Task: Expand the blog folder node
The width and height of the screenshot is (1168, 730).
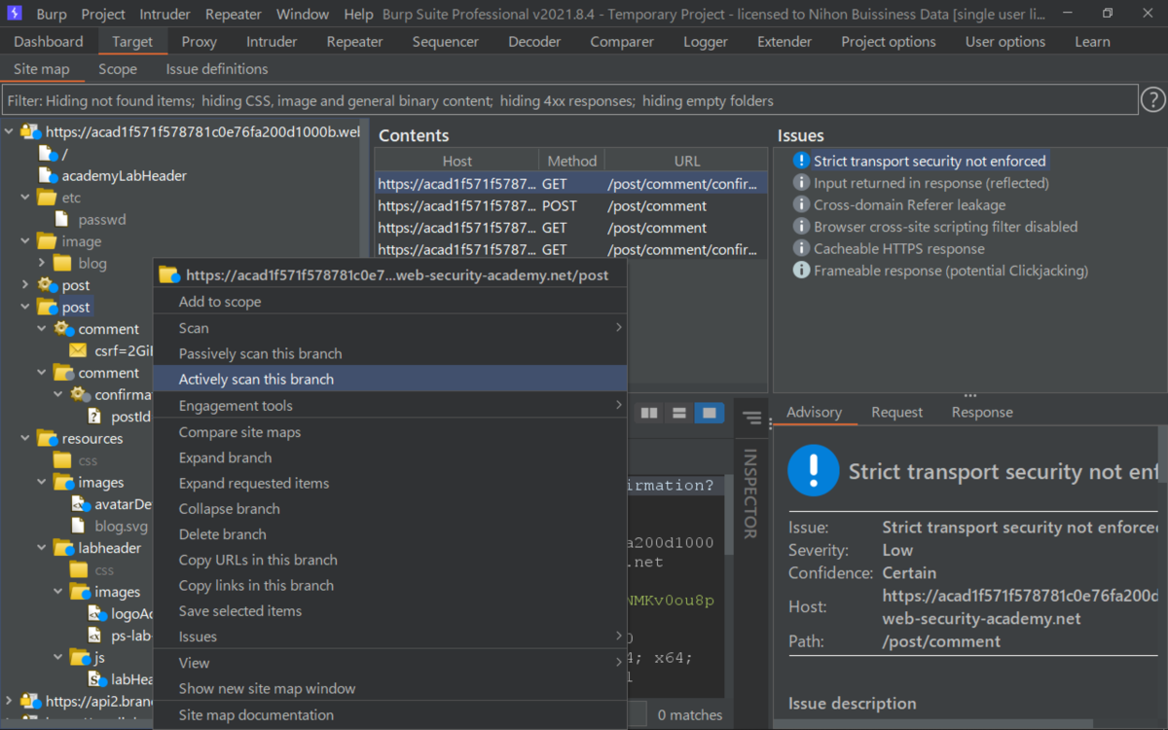Action: click(x=42, y=263)
